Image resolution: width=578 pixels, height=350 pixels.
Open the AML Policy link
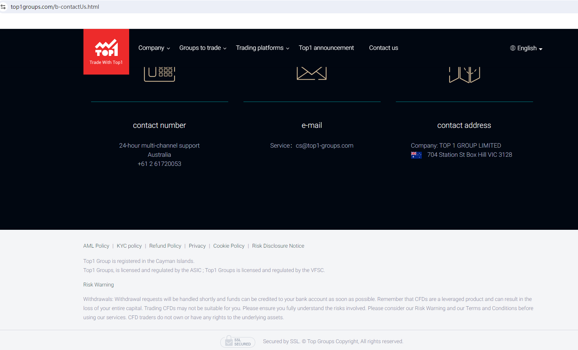pos(96,246)
